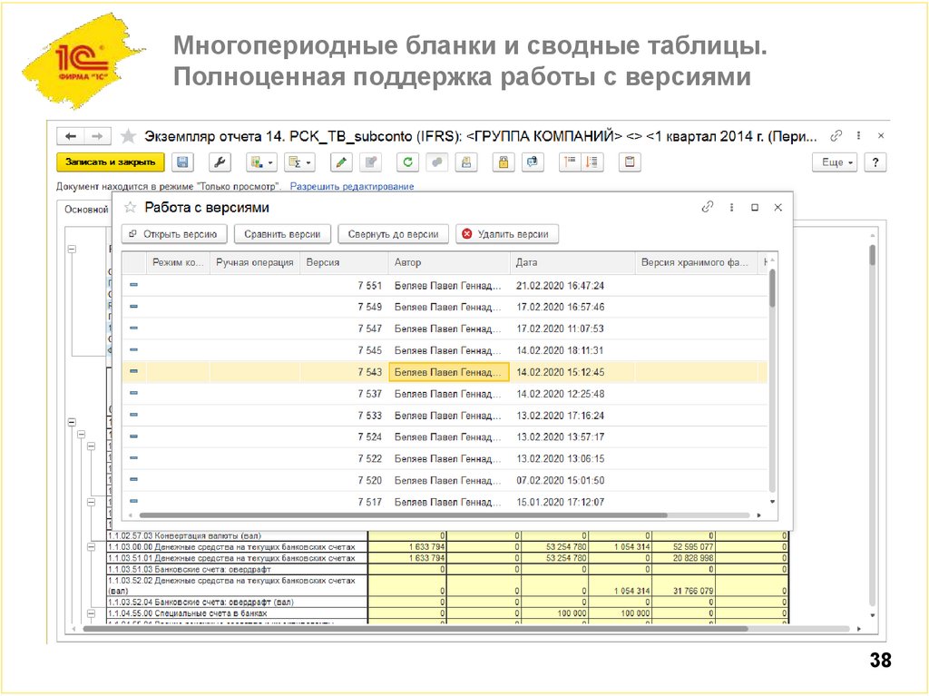Viewport: 929px width, 696px height.
Task: Click the back navigation arrow
Action: click(71, 135)
